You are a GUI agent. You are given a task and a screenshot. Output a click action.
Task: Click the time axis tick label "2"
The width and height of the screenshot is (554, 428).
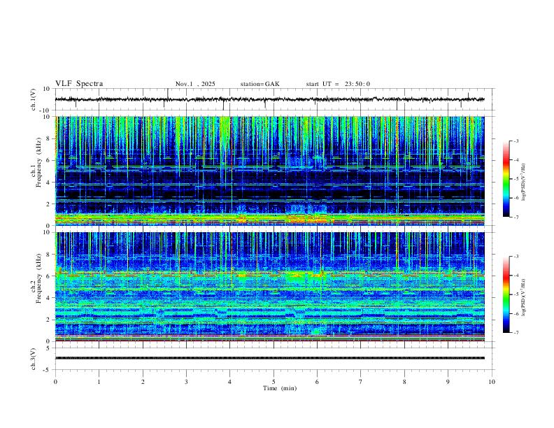(143, 382)
